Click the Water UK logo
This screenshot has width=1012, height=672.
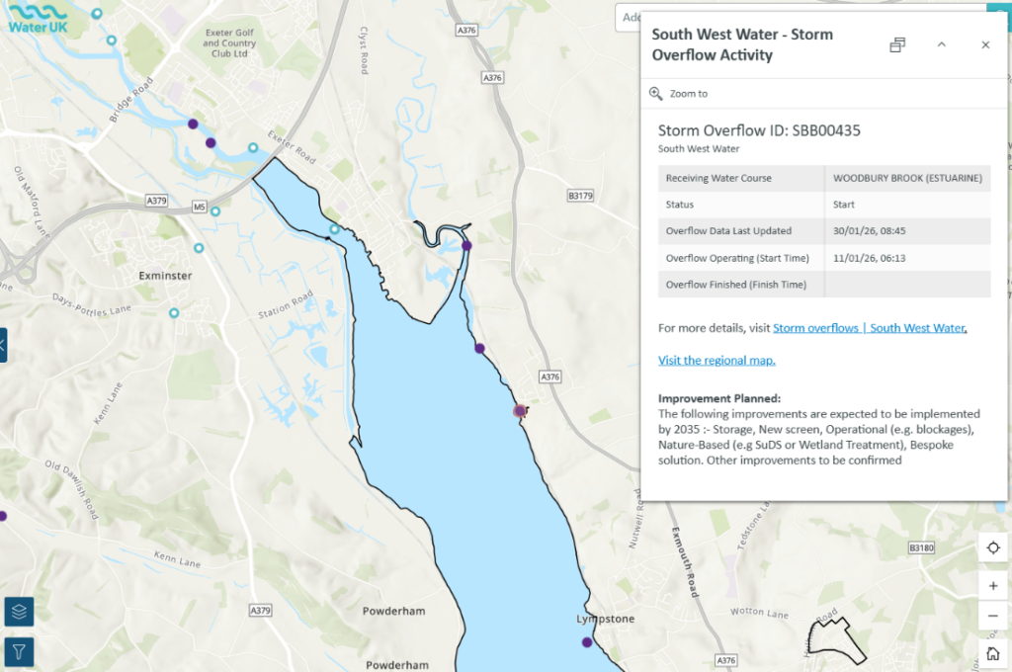[34, 18]
